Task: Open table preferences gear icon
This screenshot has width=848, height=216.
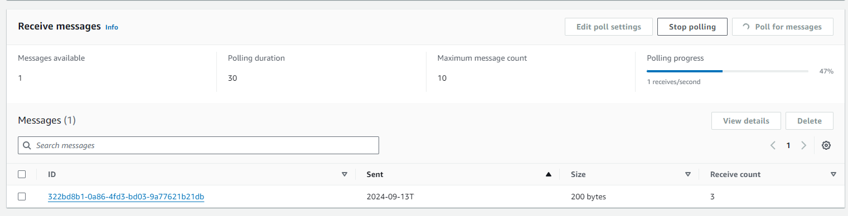Action: pos(826,145)
